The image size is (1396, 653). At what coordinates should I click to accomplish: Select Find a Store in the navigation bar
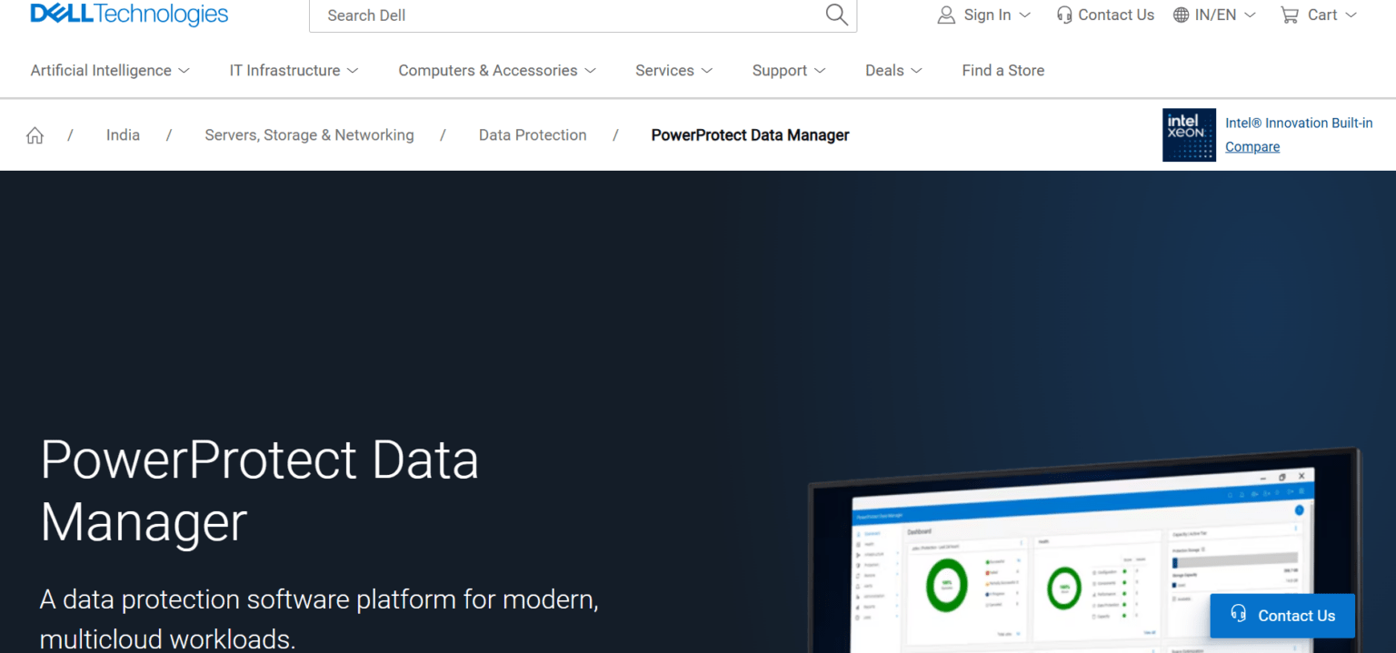[1002, 70]
